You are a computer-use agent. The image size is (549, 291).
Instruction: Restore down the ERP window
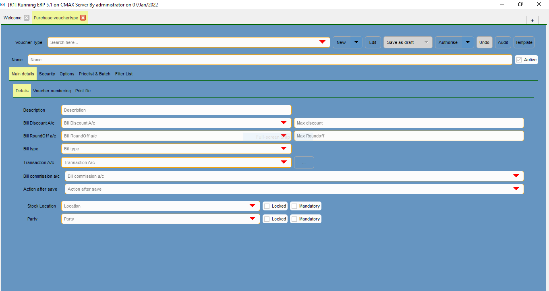point(520,4)
